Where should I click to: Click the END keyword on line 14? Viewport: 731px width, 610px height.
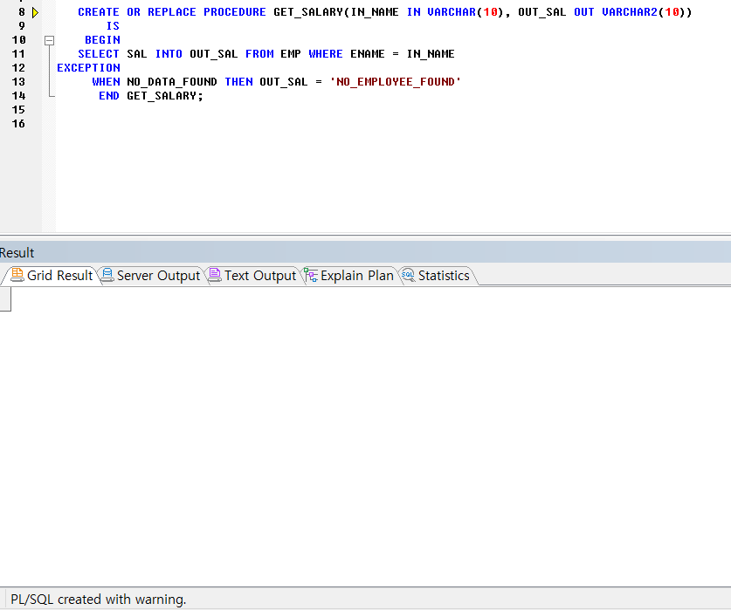point(109,96)
